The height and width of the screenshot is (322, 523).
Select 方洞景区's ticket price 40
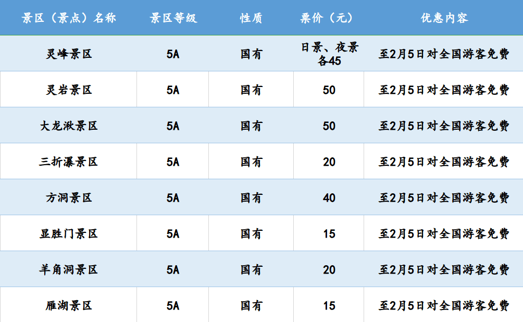(x=329, y=198)
